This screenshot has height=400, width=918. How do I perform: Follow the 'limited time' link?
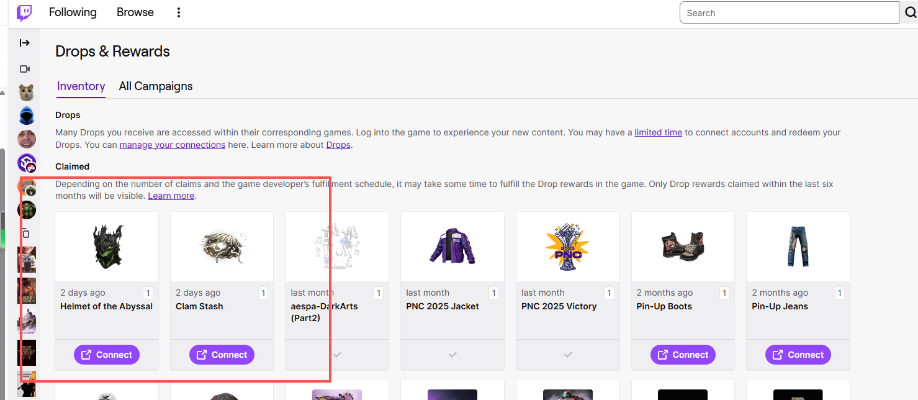658,132
